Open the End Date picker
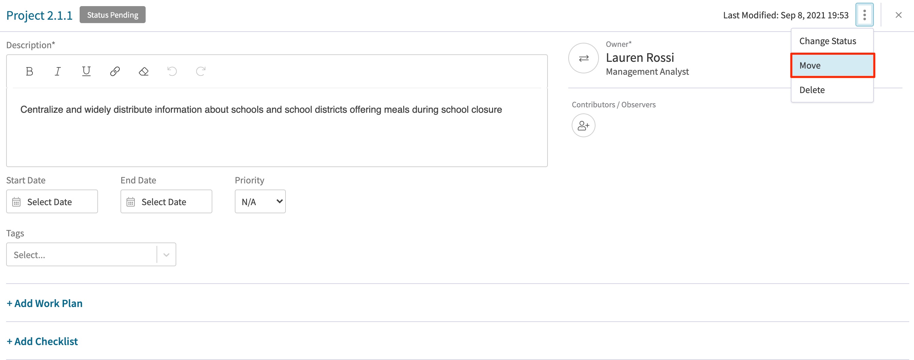 point(166,201)
